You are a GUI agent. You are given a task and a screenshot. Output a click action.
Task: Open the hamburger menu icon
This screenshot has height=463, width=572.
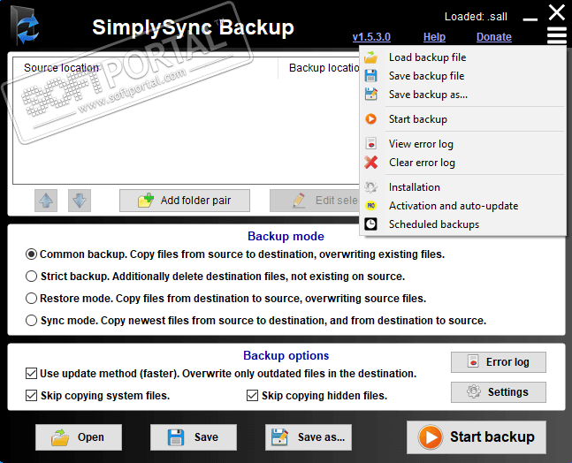coord(557,35)
